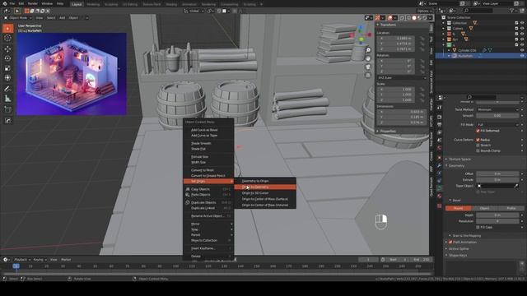Select the Scale tool in the left toolbar
The image size is (527, 296).
[7, 68]
